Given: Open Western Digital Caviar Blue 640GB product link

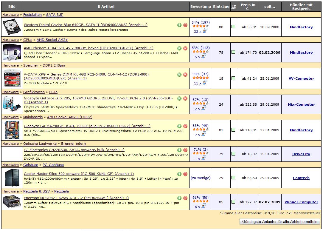Looking at the screenshot, I should coord(86,25).
